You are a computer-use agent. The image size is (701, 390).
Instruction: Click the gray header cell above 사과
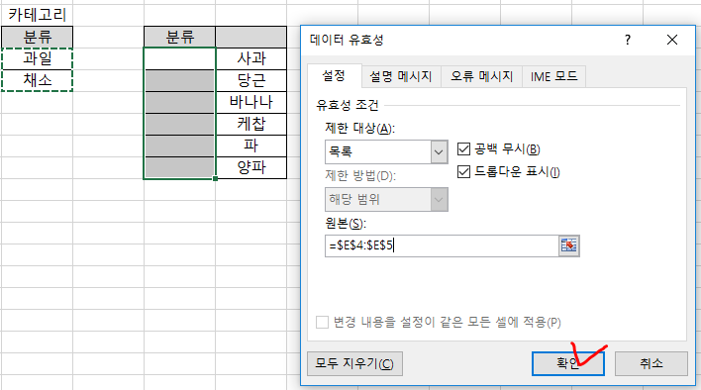(251, 37)
